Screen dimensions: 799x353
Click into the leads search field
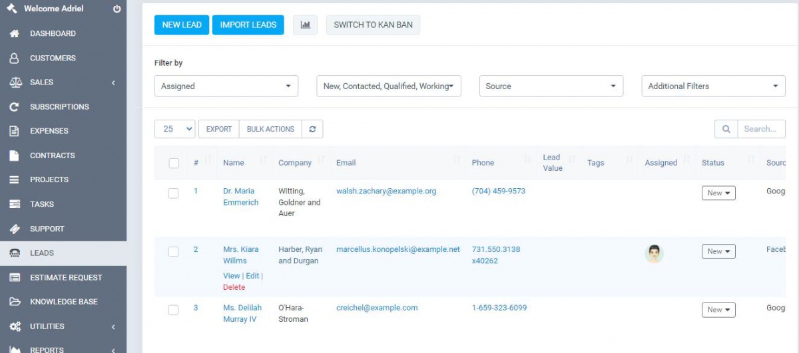760,129
